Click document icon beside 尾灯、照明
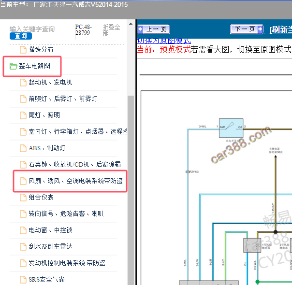 23,115
